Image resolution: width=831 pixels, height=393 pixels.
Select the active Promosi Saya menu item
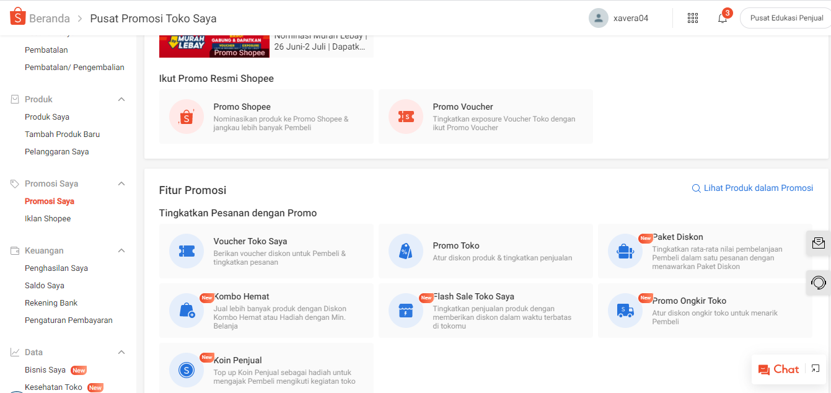(50, 201)
